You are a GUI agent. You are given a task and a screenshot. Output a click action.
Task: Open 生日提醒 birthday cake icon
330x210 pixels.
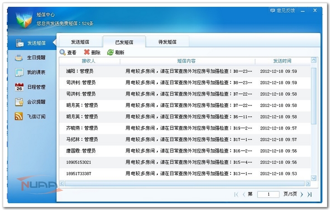[x=19, y=57]
